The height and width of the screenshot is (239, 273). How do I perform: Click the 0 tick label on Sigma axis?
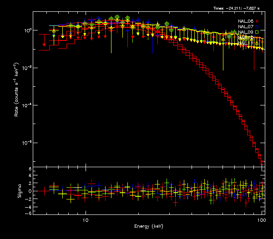30,191
